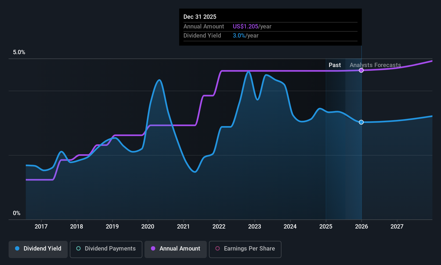Click the 3.0% dividend yield value
Image resolution: width=441 pixels, height=265 pixels.
(239, 36)
